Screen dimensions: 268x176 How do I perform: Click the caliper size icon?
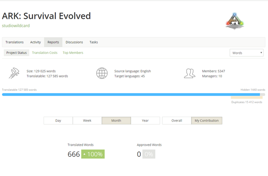(x=14, y=73)
